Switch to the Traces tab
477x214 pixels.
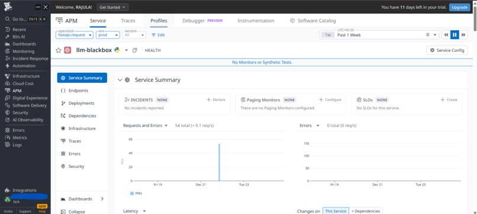[x=128, y=21]
